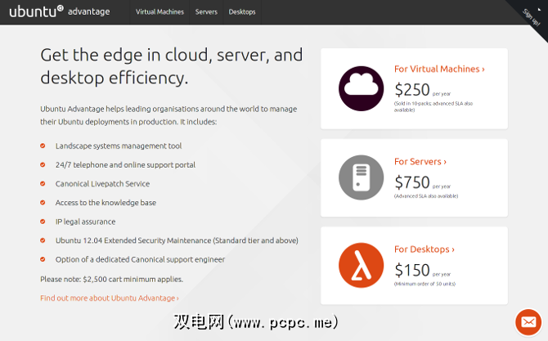Click the Sign up corner ribbon
Viewport: 548px width, 341px height.
(532, 17)
